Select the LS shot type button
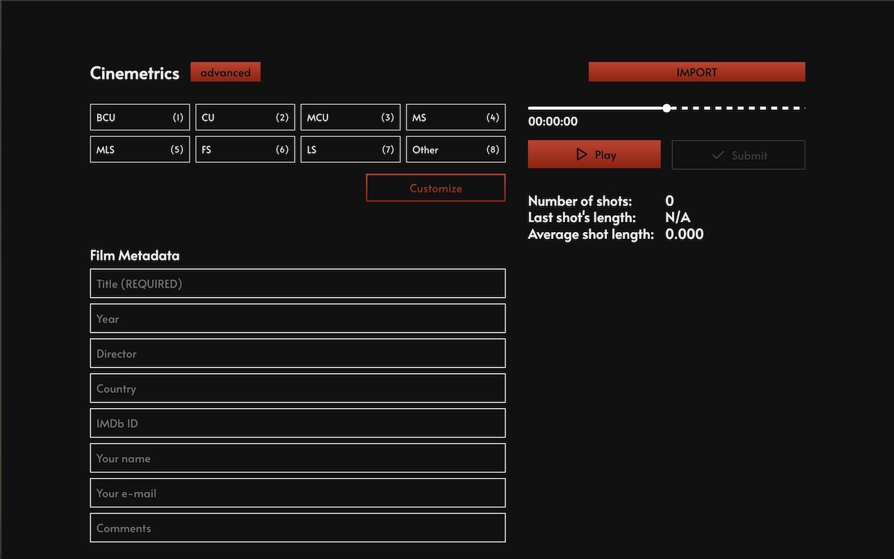 click(350, 149)
